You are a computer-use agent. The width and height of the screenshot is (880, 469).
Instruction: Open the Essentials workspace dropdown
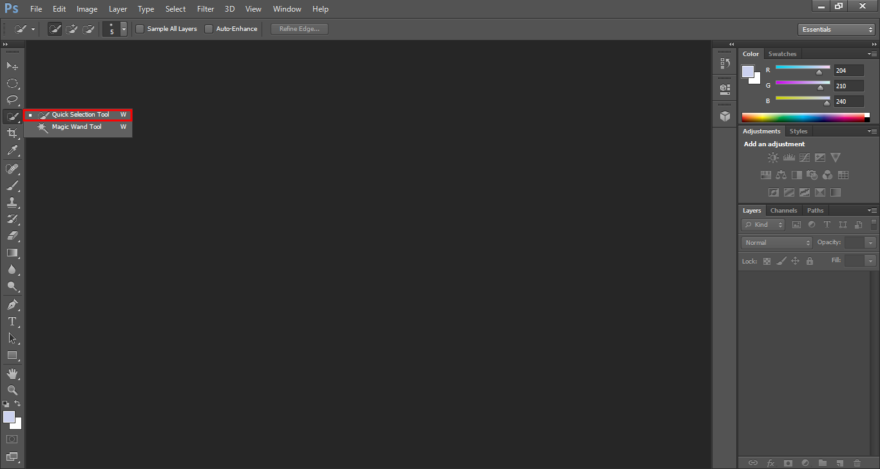[x=836, y=30]
